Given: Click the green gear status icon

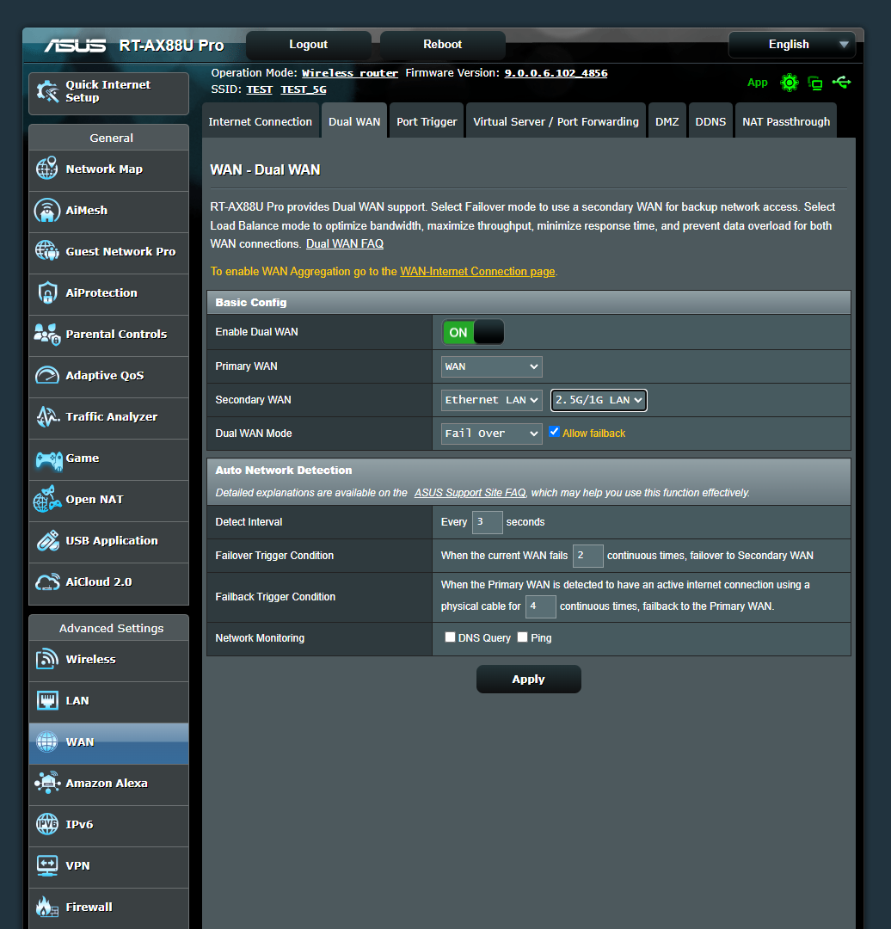Looking at the screenshot, I should click(x=790, y=83).
